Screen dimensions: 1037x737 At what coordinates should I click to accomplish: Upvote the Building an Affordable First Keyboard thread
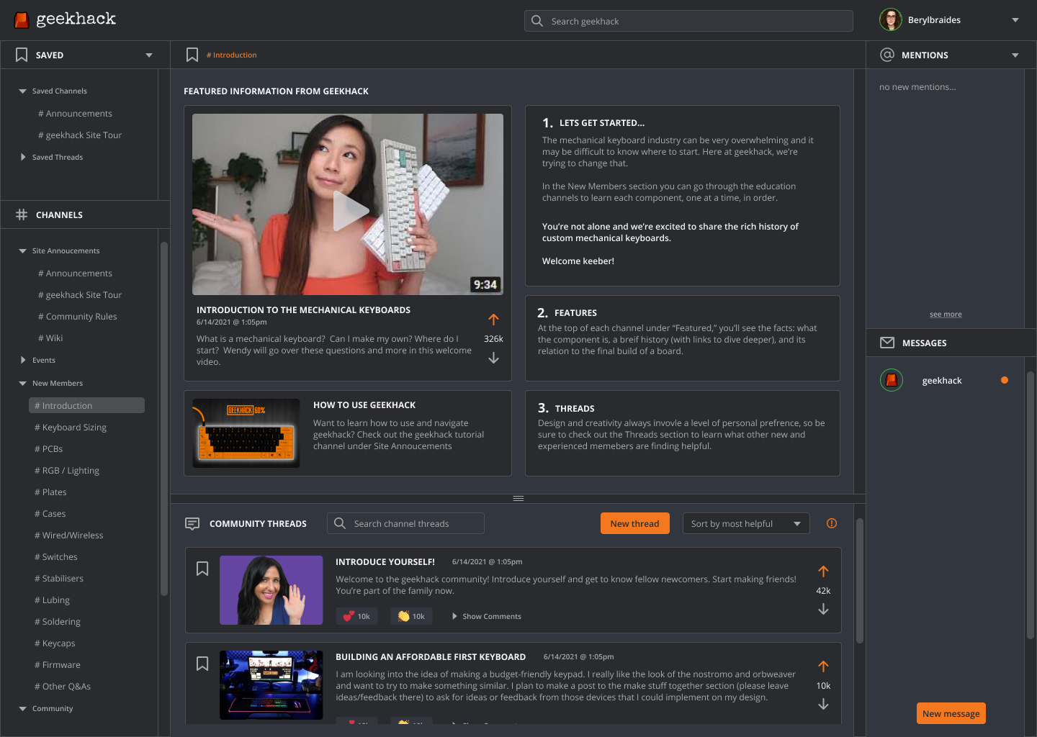click(x=823, y=666)
